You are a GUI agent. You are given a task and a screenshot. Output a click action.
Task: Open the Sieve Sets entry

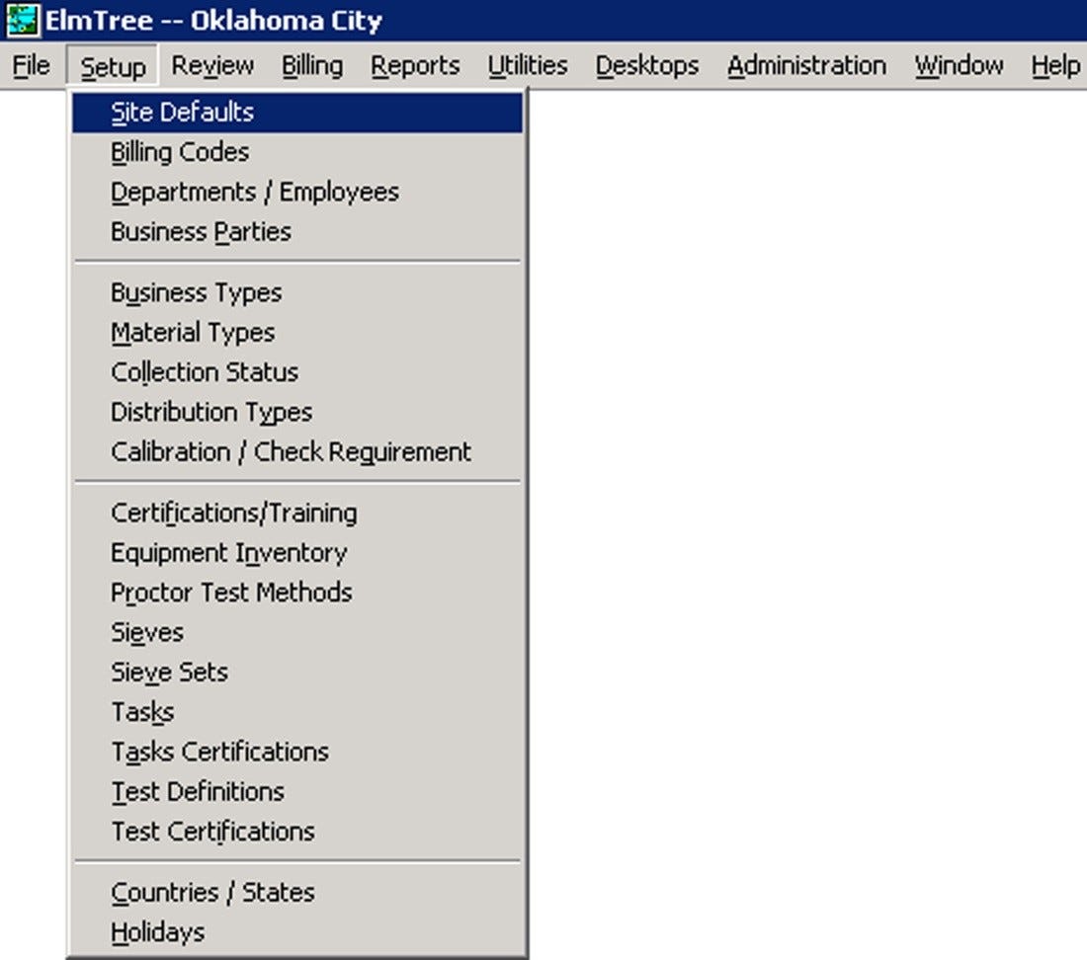click(168, 672)
